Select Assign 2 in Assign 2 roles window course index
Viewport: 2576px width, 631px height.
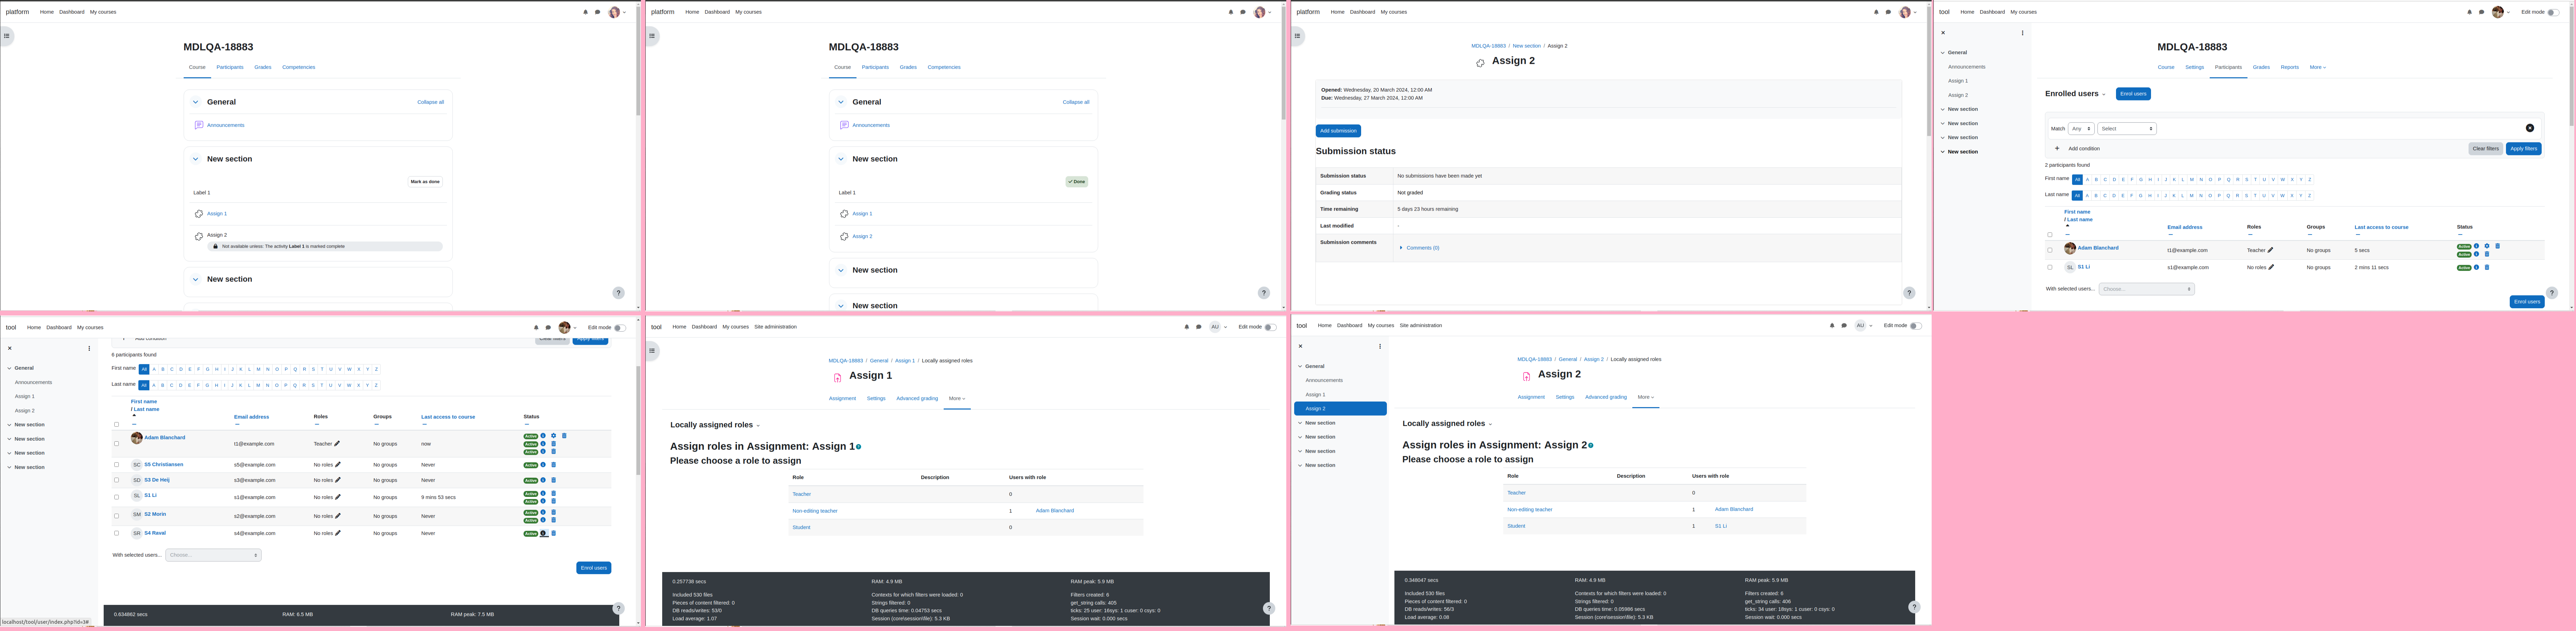pyautogui.click(x=1340, y=408)
